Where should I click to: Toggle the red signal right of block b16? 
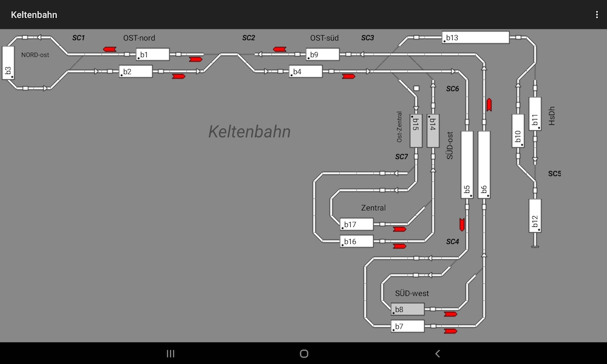(x=399, y=246)
